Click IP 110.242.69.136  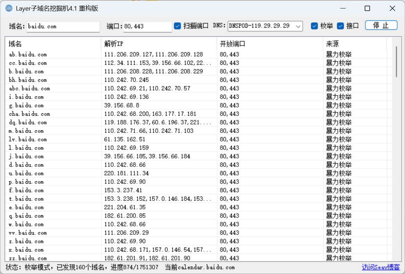[x=126, y=97]
